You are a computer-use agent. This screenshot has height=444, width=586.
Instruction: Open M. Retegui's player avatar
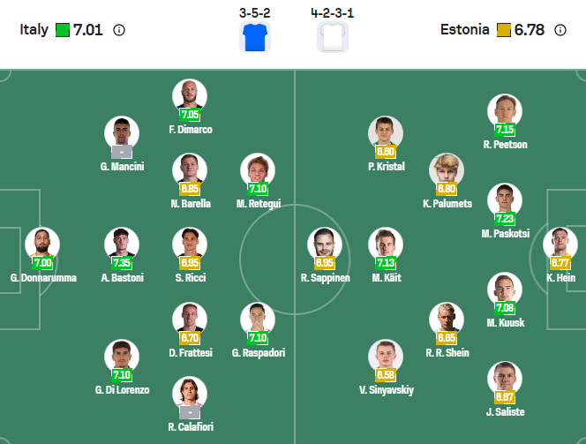click(x=258, y=169)
